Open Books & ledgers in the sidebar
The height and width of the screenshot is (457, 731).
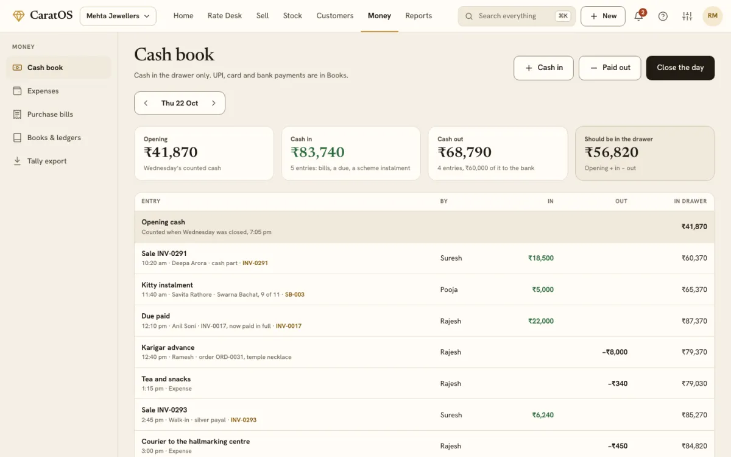[58, 138]
